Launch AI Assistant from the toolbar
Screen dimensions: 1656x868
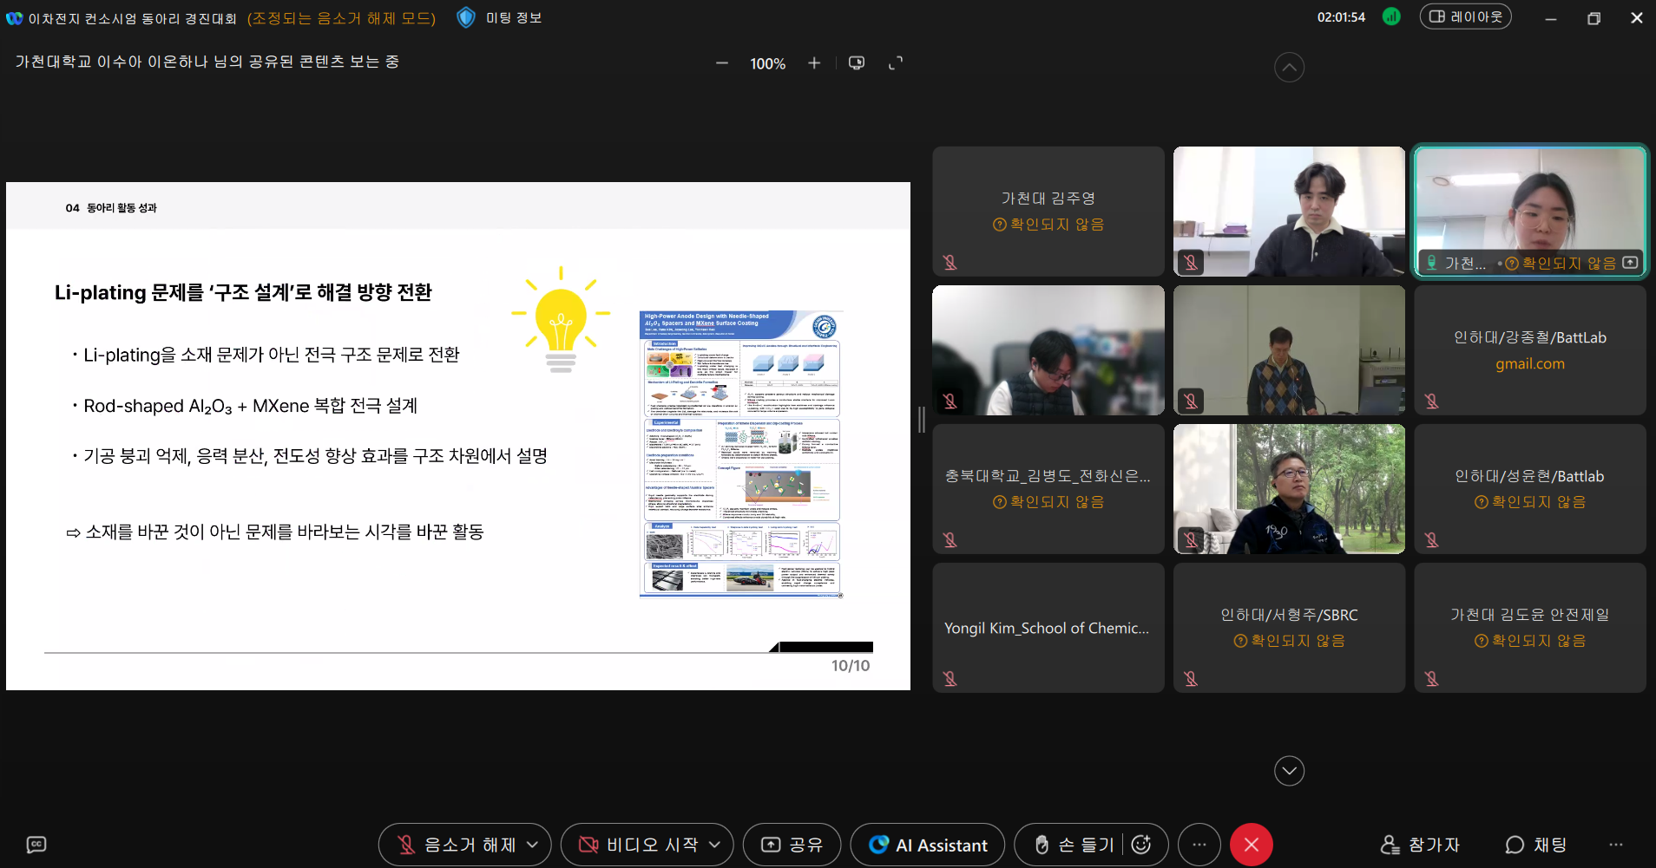click(x=927, y=844)
